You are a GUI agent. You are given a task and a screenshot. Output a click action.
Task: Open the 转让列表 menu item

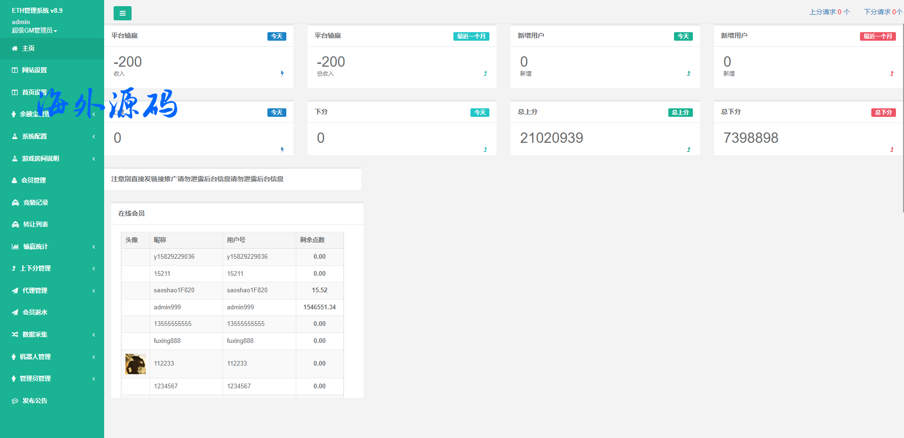[35, 224]
